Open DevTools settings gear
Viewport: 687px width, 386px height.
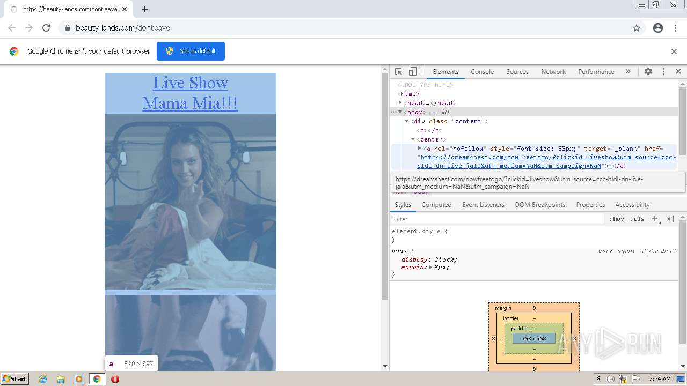[x=648, y=71]
